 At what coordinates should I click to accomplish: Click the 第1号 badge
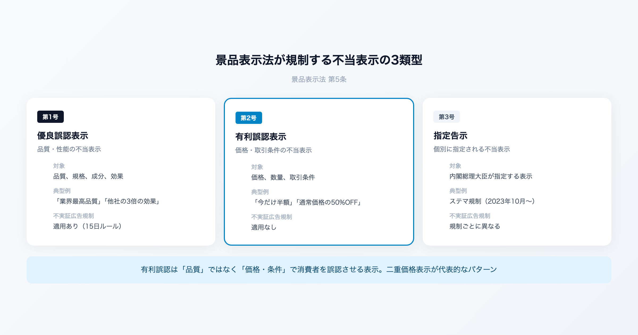pos(51,117)
